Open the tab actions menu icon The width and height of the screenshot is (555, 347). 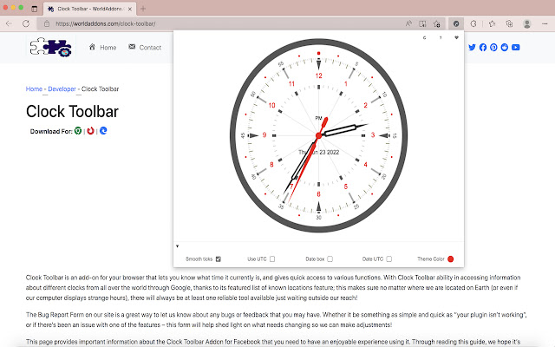(x=35, y=9)
